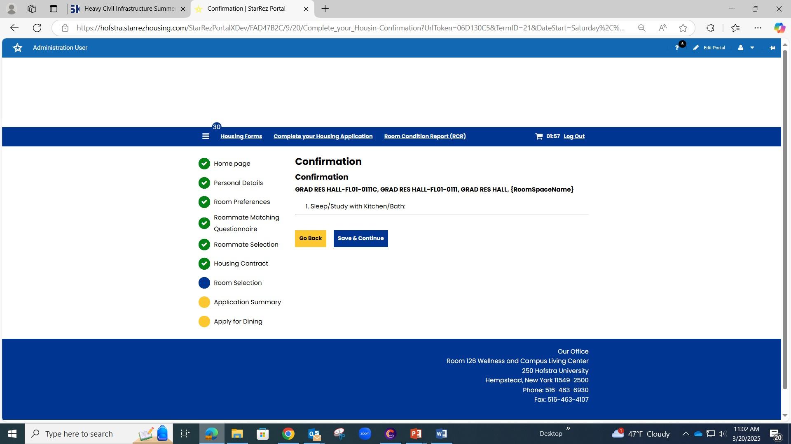Click the Edit Portal pencil button

click(x=709, y=48)
